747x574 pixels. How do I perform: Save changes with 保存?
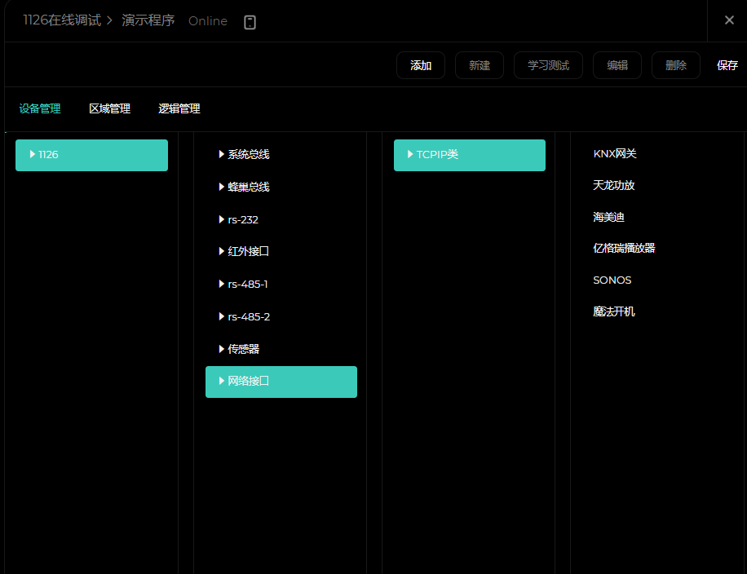pyautogui.click(x=727, y=65)
